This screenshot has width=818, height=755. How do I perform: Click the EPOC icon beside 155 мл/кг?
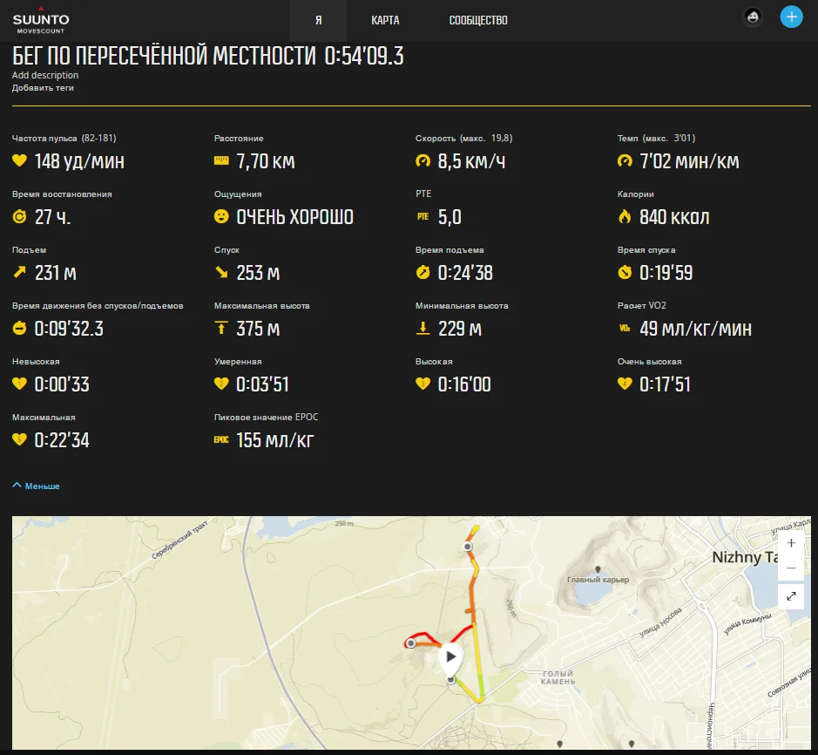click(x=221, y=439)
